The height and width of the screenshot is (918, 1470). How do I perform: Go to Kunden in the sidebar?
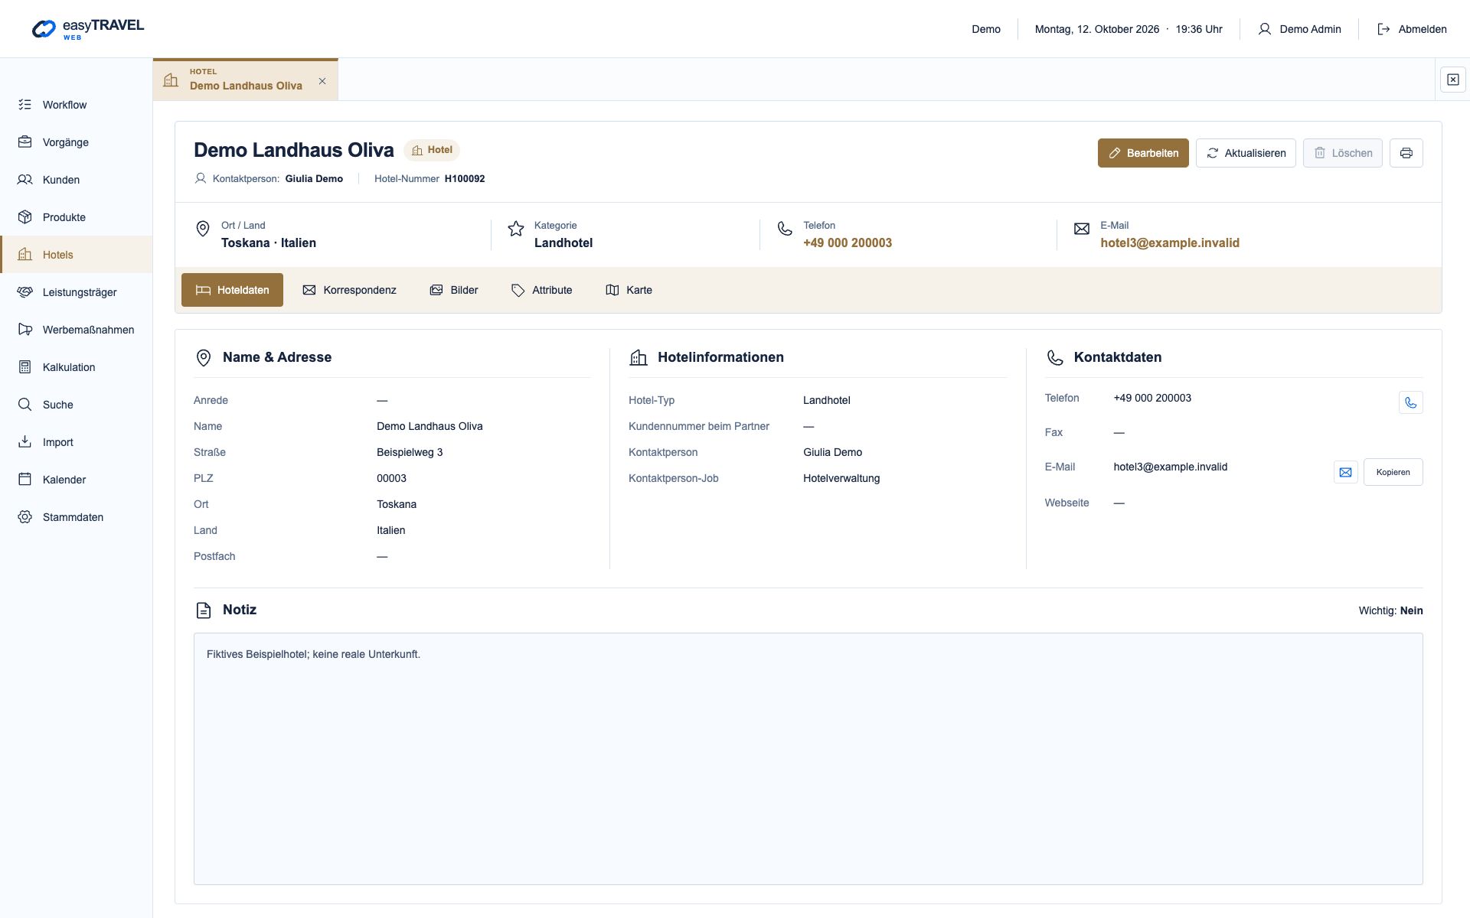click(77, 180)
